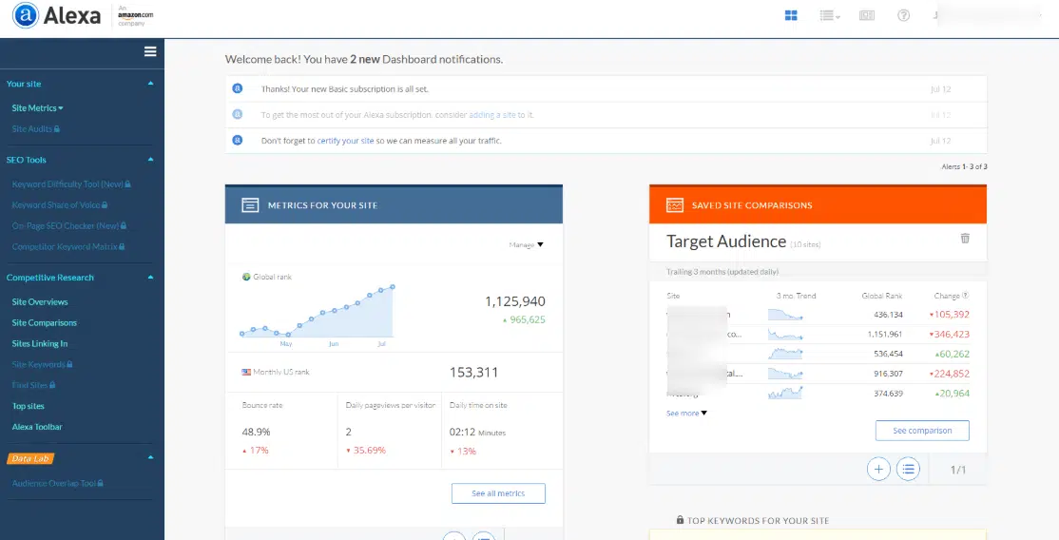Viewport: 1059px width, 540px height.
Task: Toggle the hamburger sidebar menu icon
Action: [150, 51]
